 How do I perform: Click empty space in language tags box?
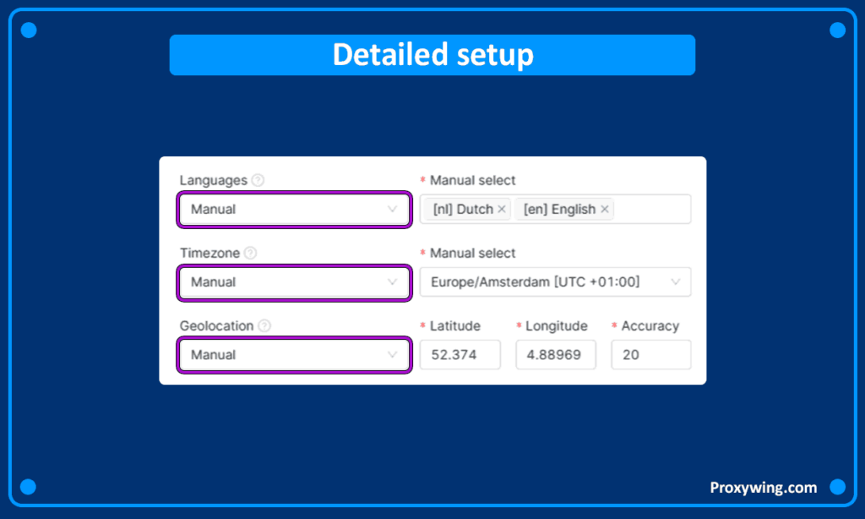coord(650,210)
